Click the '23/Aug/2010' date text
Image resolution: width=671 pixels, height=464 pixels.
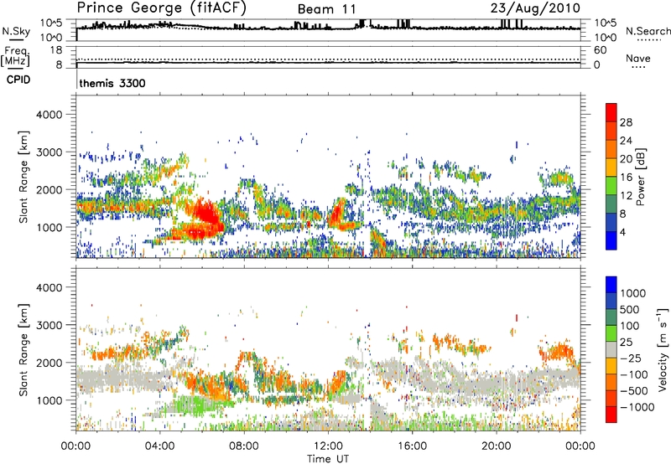click(x=535, y=8)
